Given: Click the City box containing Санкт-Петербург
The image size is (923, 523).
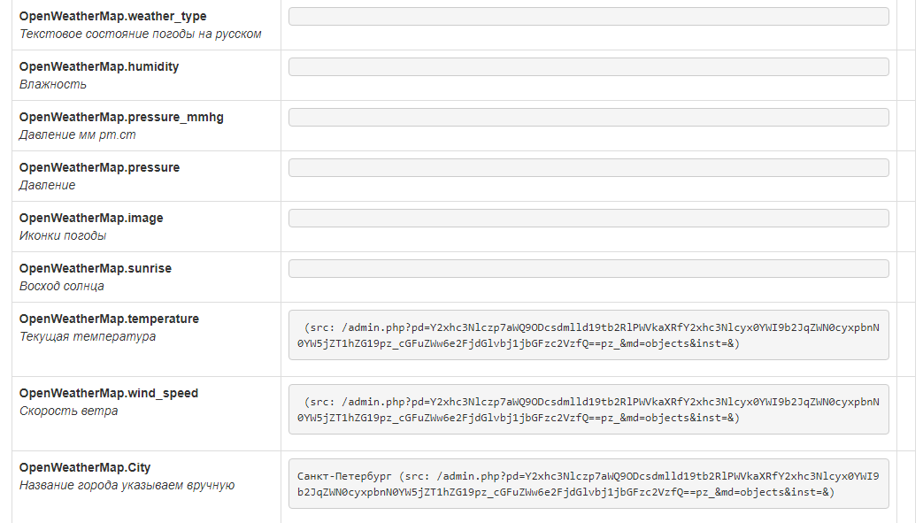Looking at the screenshot, I should click(x=588, y=483).
